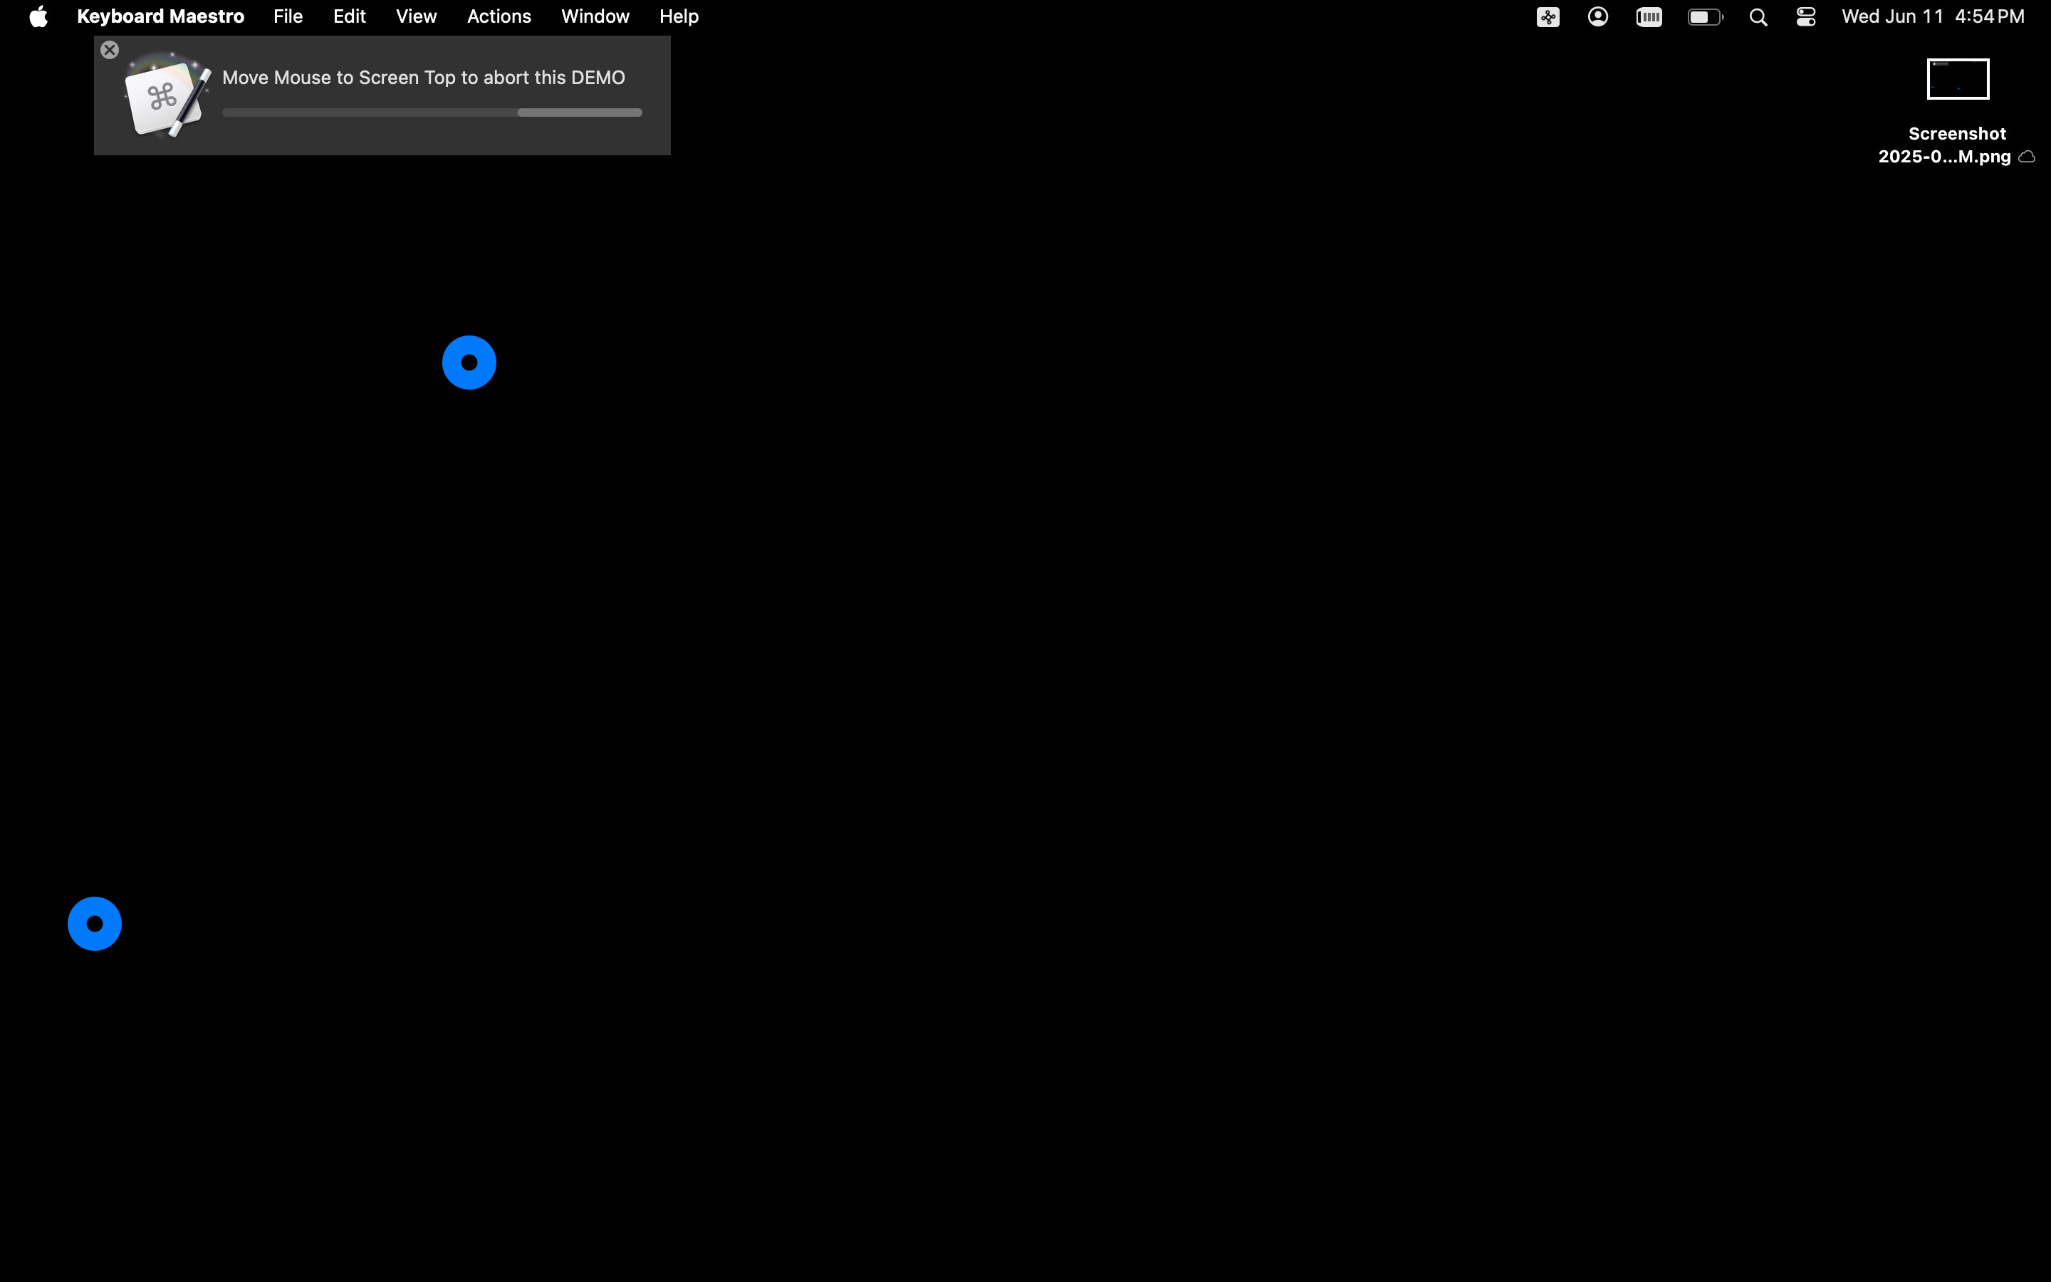Open the user account menu bar icon

(x=1597, y=17)
